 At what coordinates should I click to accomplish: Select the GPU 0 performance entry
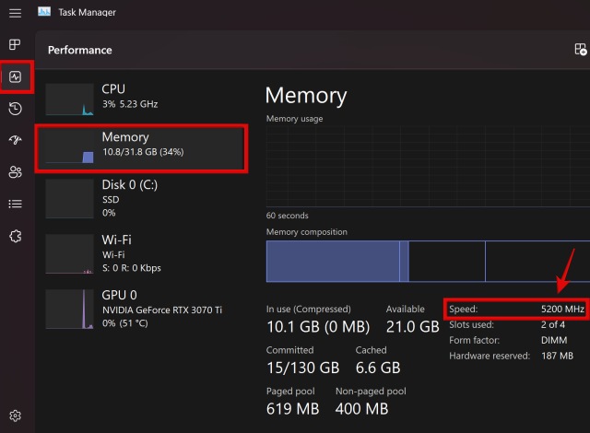pos(142,309)
